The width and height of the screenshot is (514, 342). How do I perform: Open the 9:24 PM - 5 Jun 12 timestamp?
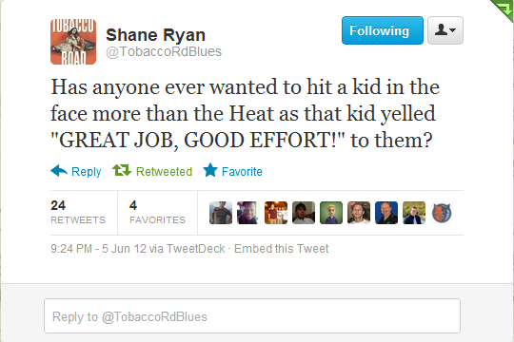click(98, 249)
